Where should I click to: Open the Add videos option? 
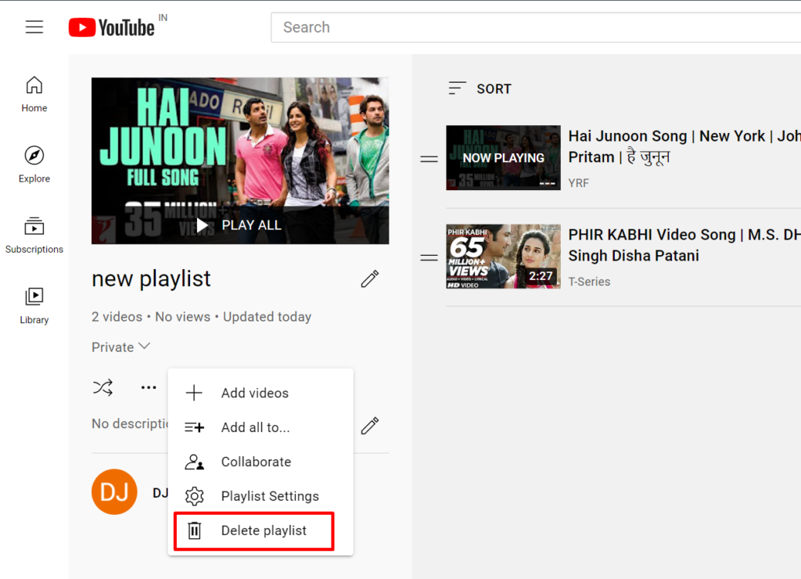tap(255, 393)
